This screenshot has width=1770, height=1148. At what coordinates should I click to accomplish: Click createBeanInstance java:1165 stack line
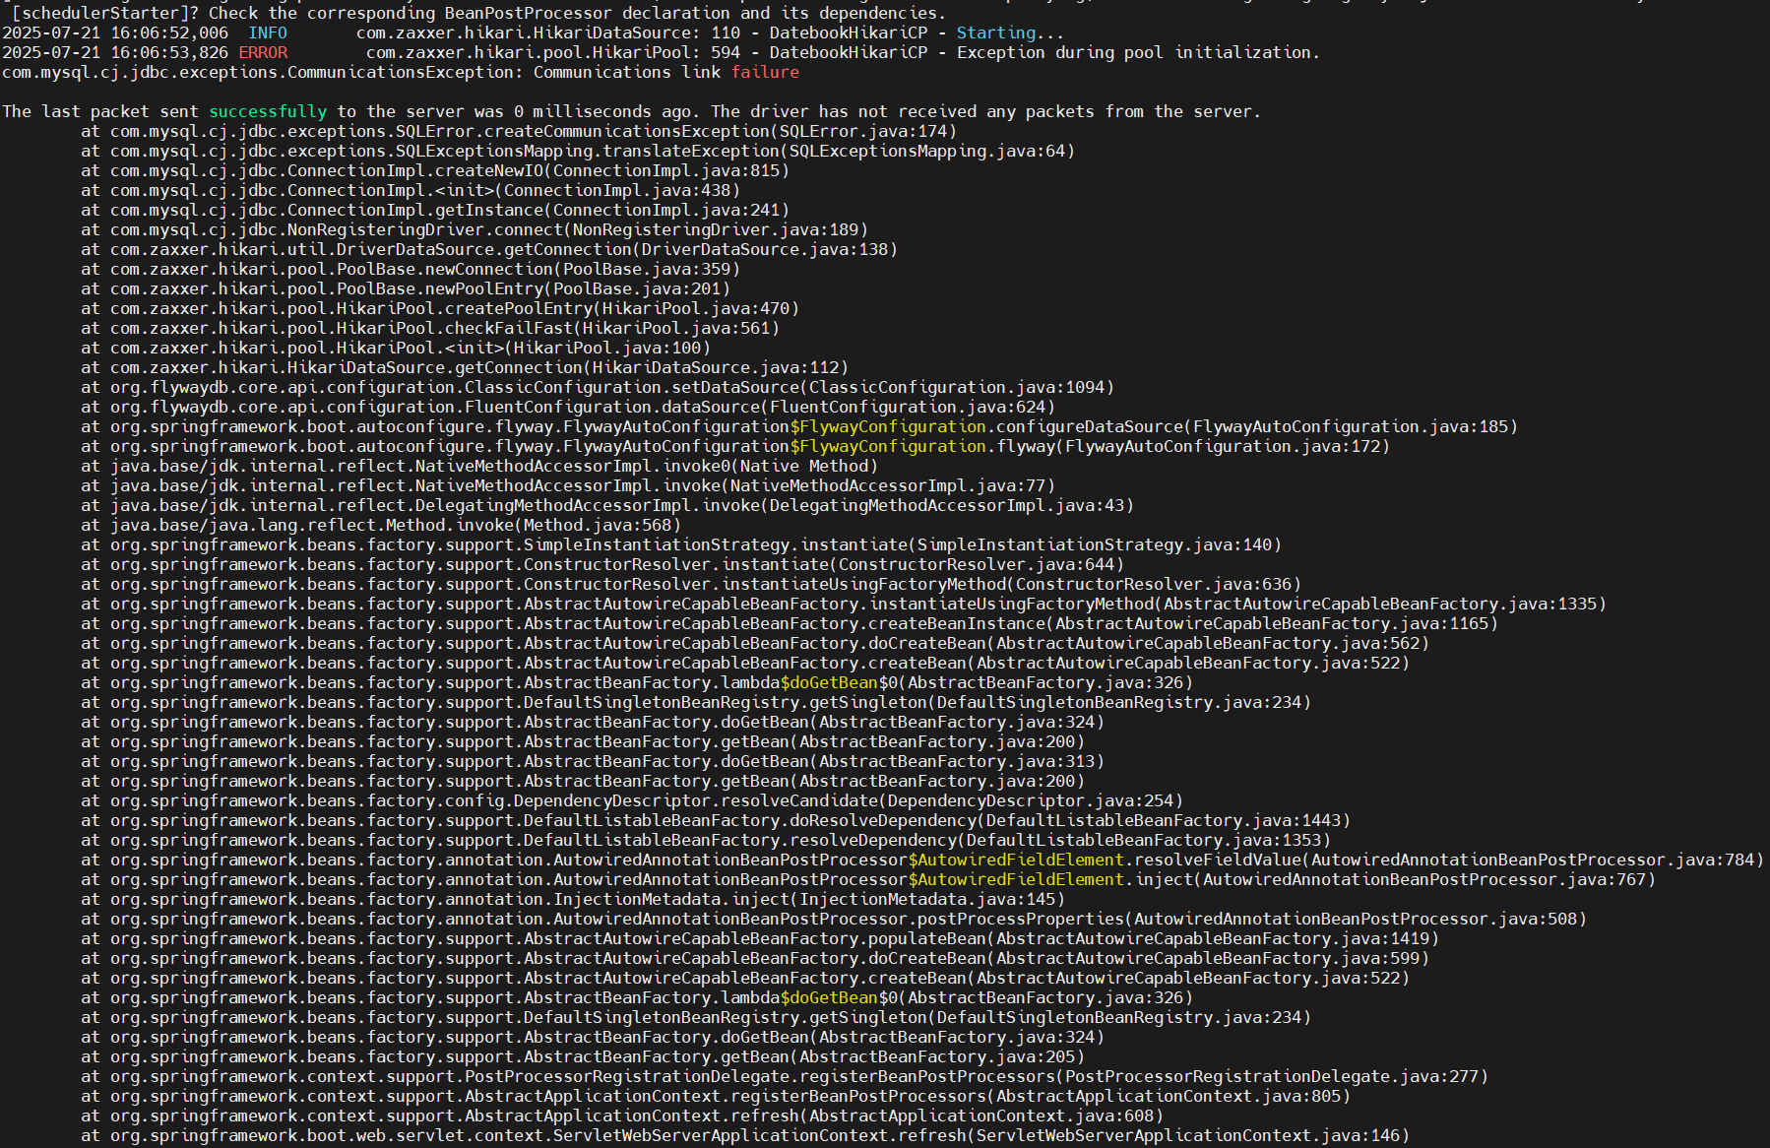click(x=790, y=624)
